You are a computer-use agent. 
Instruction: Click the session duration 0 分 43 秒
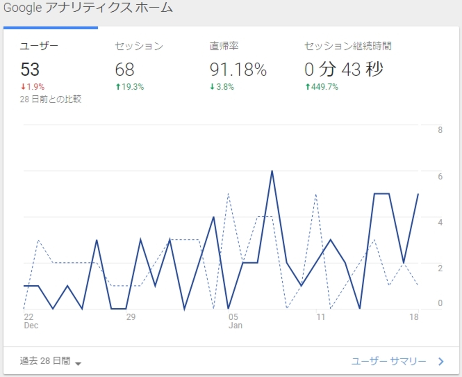[x=344, y=69]
